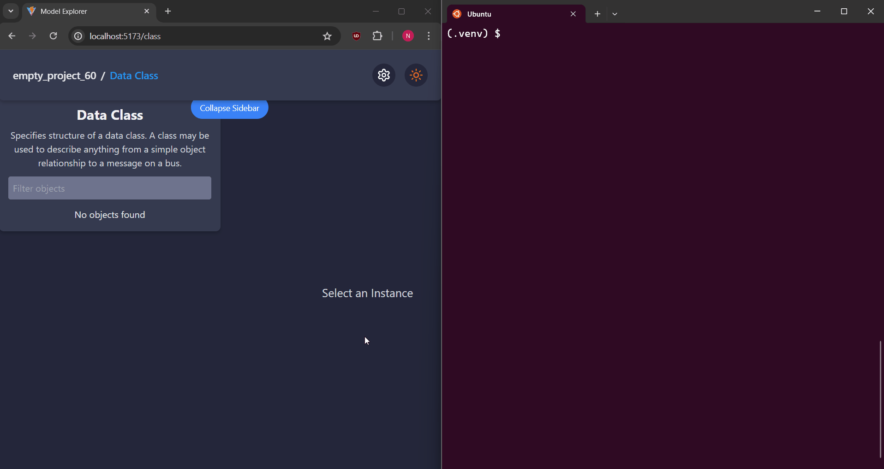
Task: Open Model Explorer settings via gear icon
Action: click(x=384, y=75)
